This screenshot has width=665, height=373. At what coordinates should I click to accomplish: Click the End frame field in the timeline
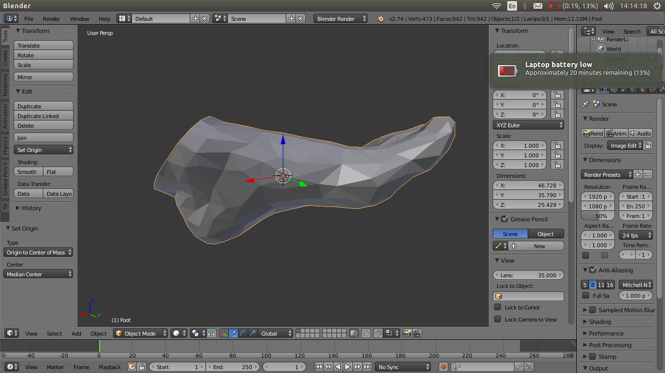click(x=233, y=367)
